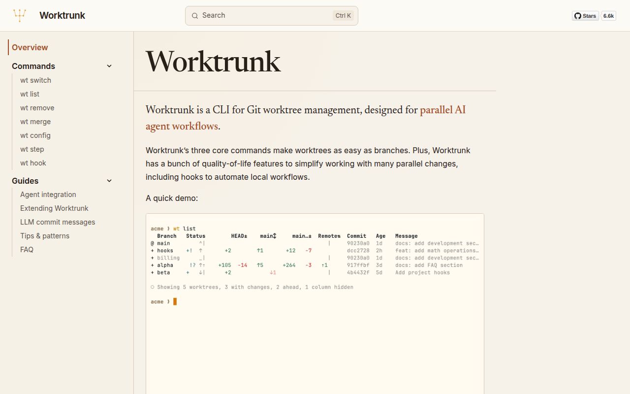Viewport: 630px width, 394px height.
Task: Open the wt list command page
Action: point(30,94)
